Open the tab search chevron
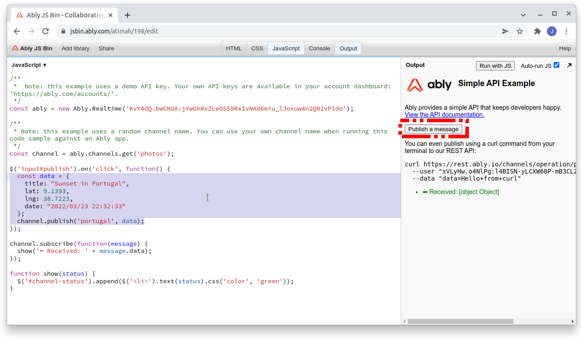 pos(523,15)
